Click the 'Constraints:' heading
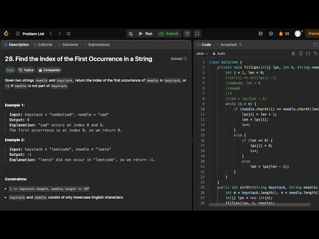The height and width of the screenshot is (239, 319). [16, 179]
